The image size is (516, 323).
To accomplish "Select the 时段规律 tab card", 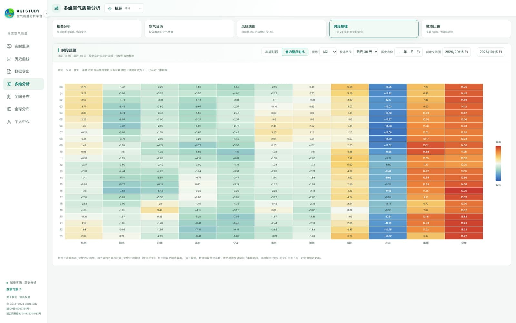I will [x=374, y=29].
